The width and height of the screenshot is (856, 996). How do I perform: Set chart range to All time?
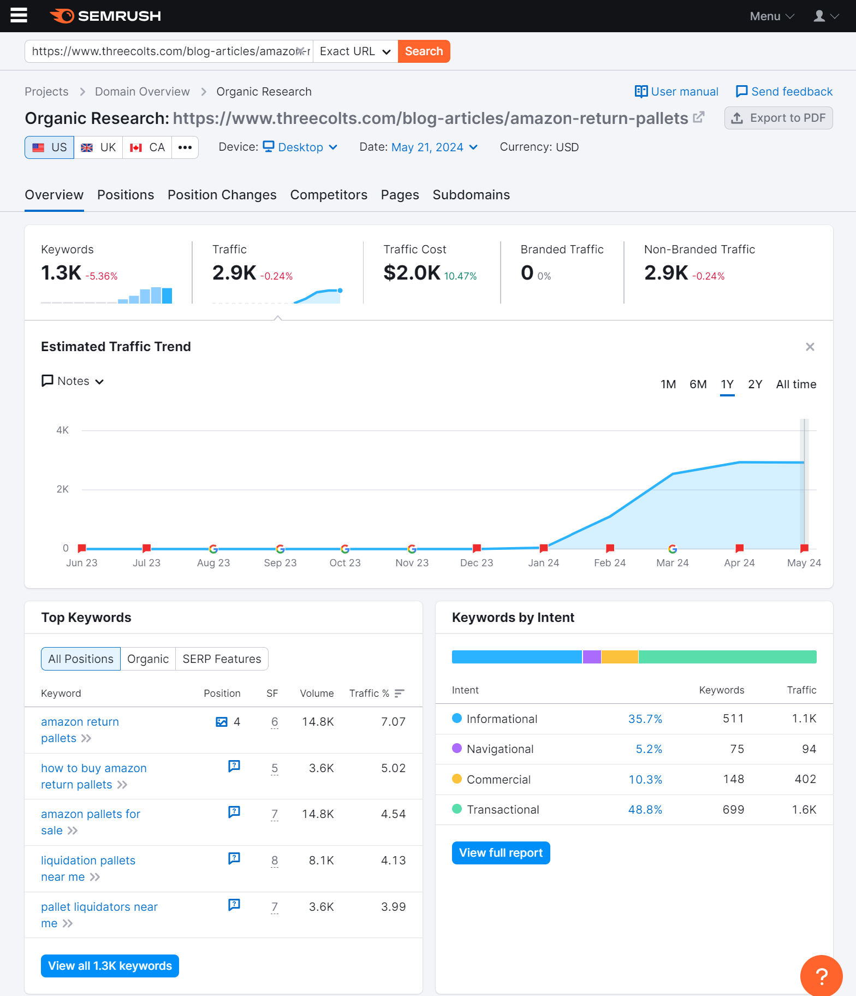coord(796,384)
